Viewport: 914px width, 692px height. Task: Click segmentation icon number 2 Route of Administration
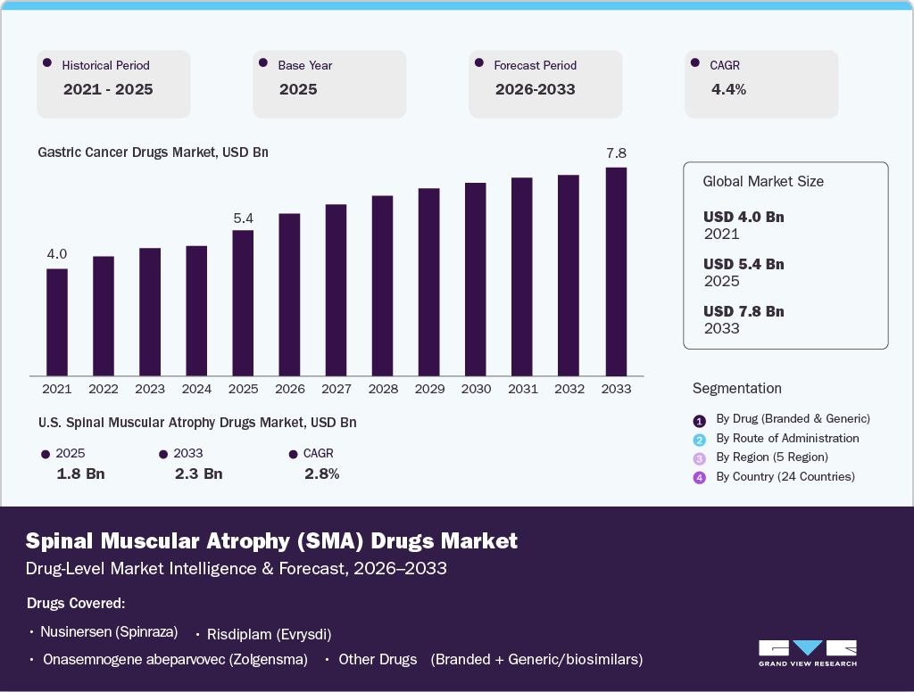pos(700,441)
